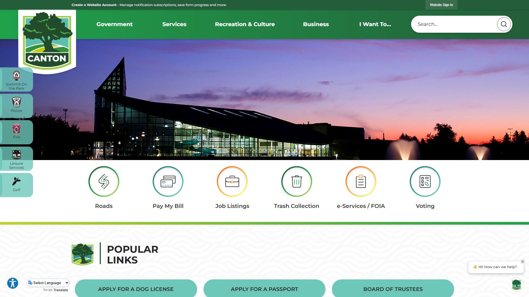Open the I Want To... menu
Viewport: 529px width, 297px height.
tap(375, 24)
